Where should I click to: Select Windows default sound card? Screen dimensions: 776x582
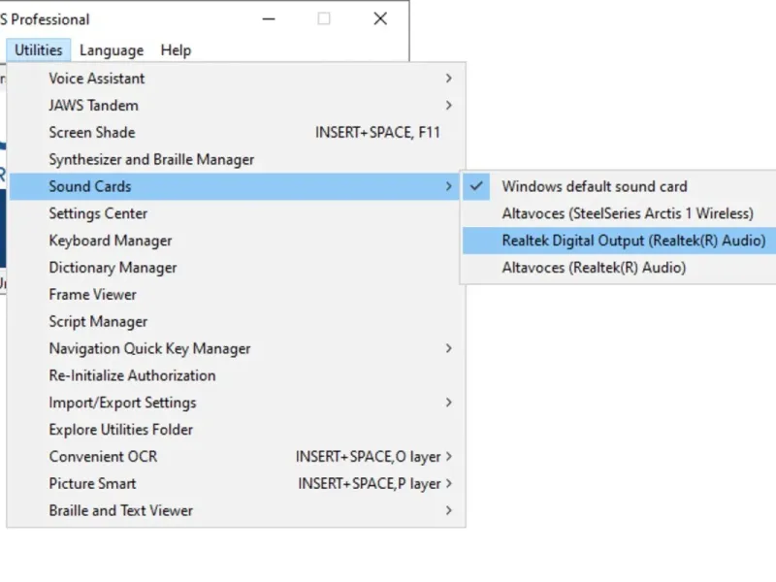(594, 187)
